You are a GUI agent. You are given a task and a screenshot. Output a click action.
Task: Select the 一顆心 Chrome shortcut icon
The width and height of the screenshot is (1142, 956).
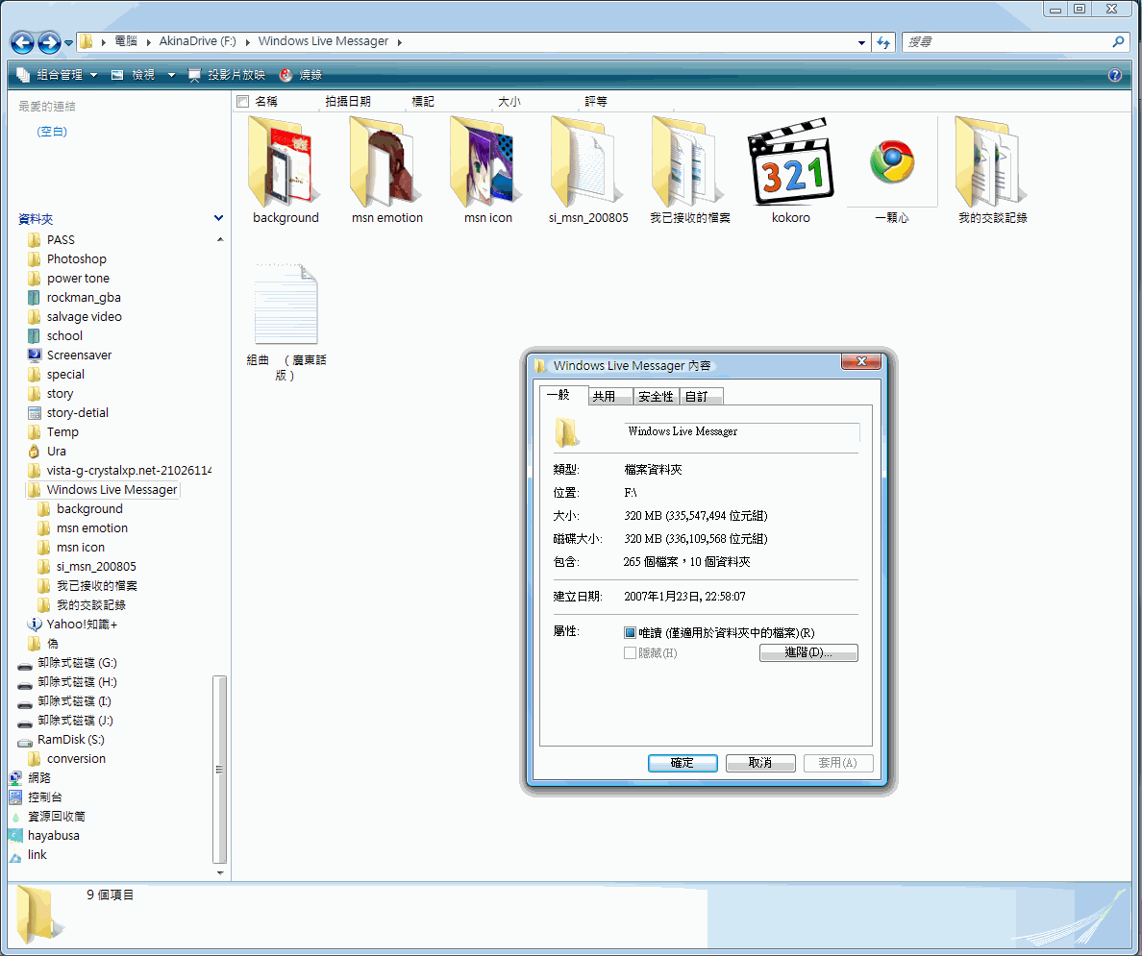(891, 161)
